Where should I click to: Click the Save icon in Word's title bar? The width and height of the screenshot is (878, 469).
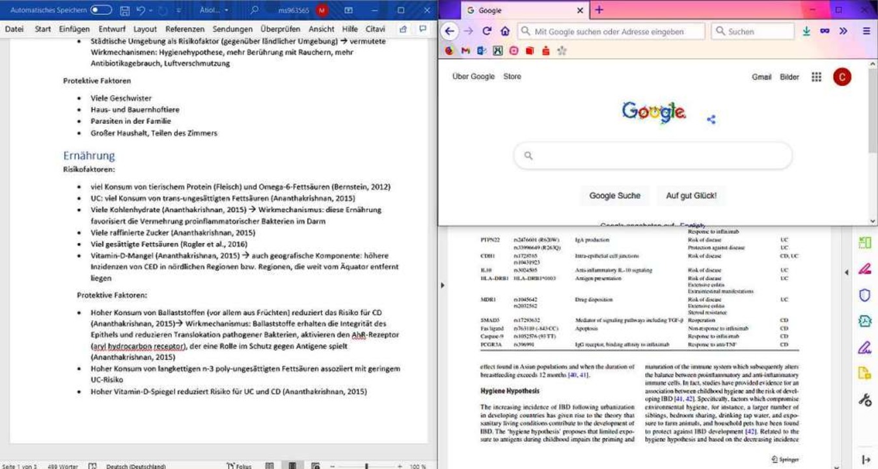[x=125, y=10]
